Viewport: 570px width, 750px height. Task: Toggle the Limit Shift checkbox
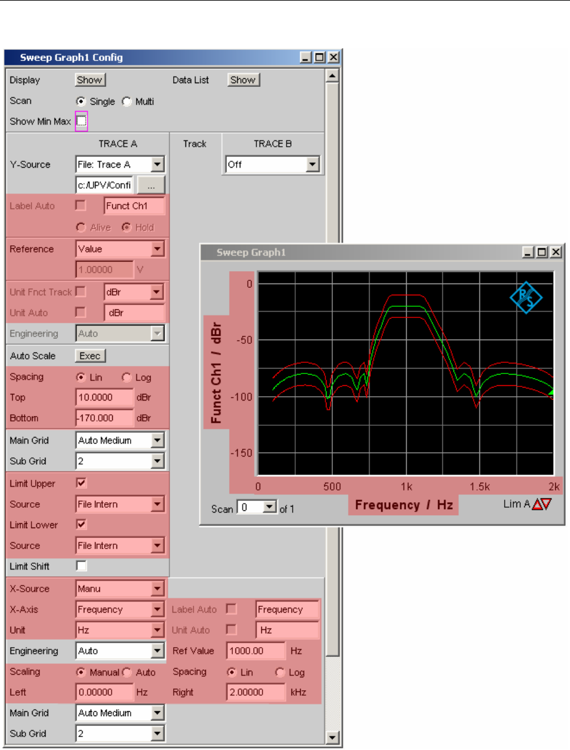pos(81,566)
